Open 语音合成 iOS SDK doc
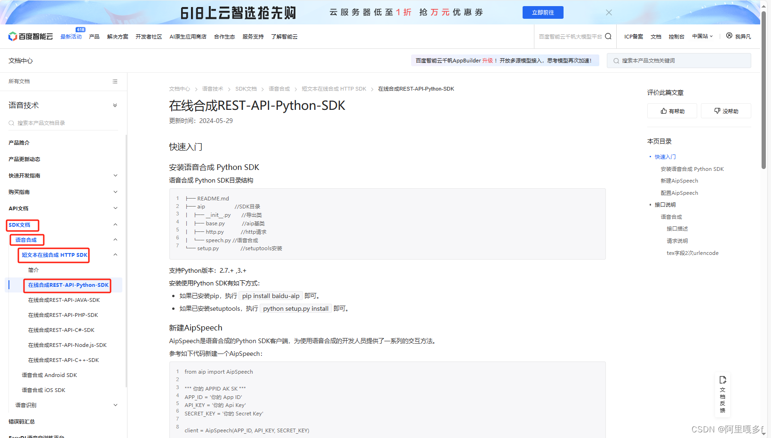The width and height of the screenshot is (771, 438). pos(43,390)
